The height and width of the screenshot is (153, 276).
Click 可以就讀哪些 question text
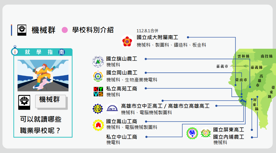pos(41,119)
